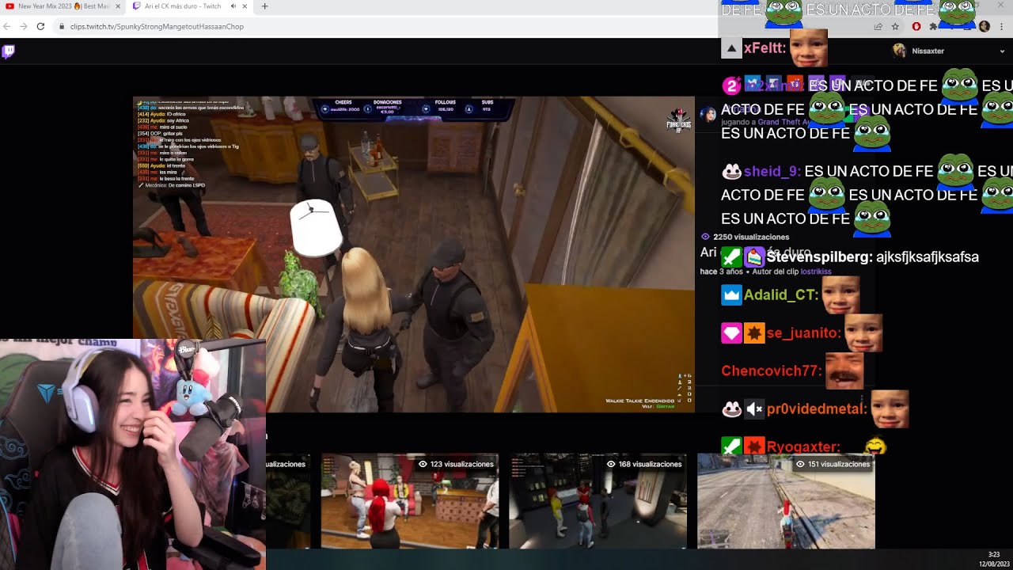1013x570 pixels.
Task: Play the 151 visualizaciones clip thumbnail
Action: [786, 500]
